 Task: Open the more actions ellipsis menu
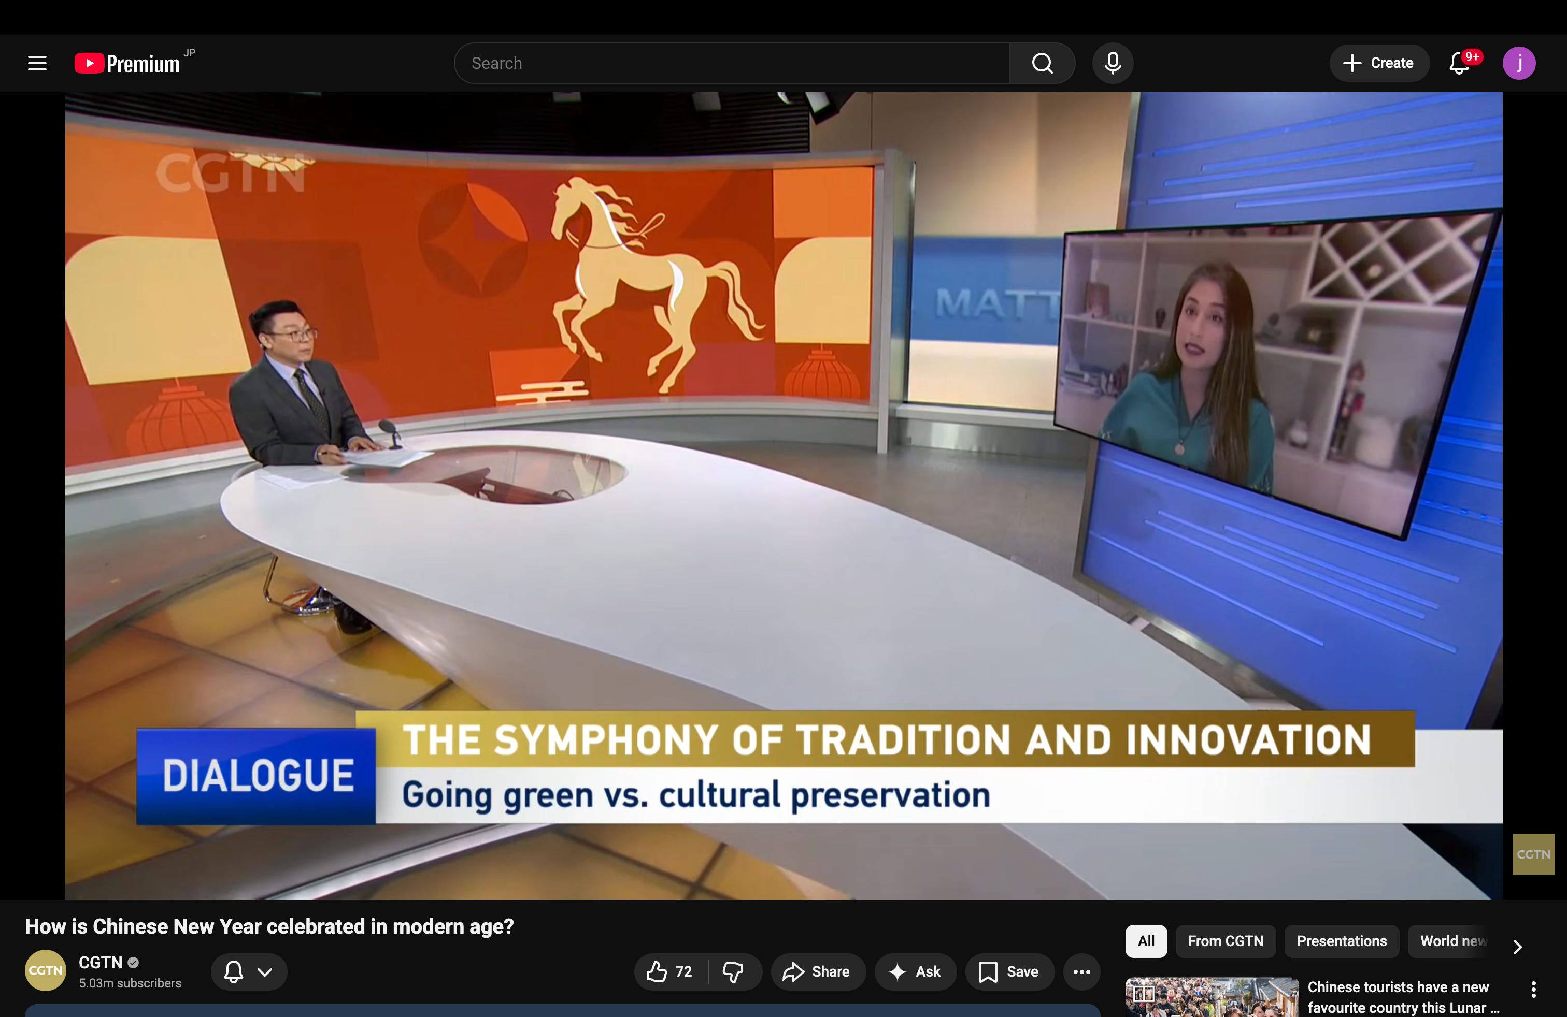tap(1082, 971)
